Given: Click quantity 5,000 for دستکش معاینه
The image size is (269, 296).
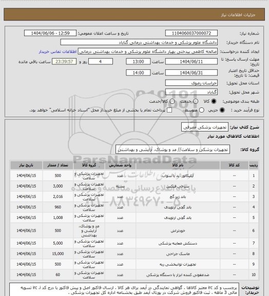Looking at the screenshot, I should pyautogui.click(x=57, y=244).
